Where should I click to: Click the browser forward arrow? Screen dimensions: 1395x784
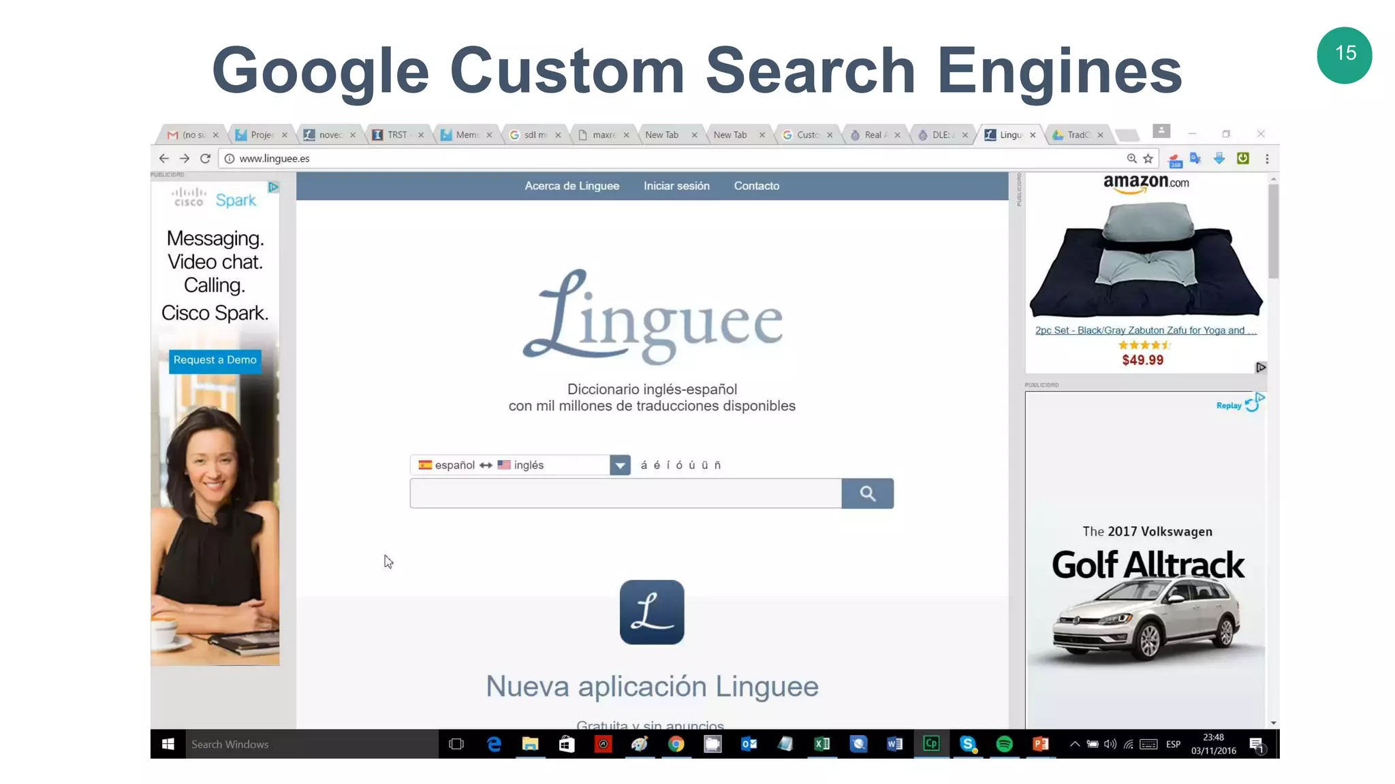185,159
